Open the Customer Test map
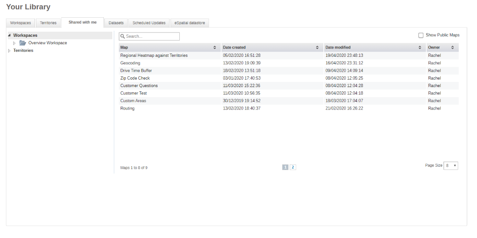 (x=134, y=93)
